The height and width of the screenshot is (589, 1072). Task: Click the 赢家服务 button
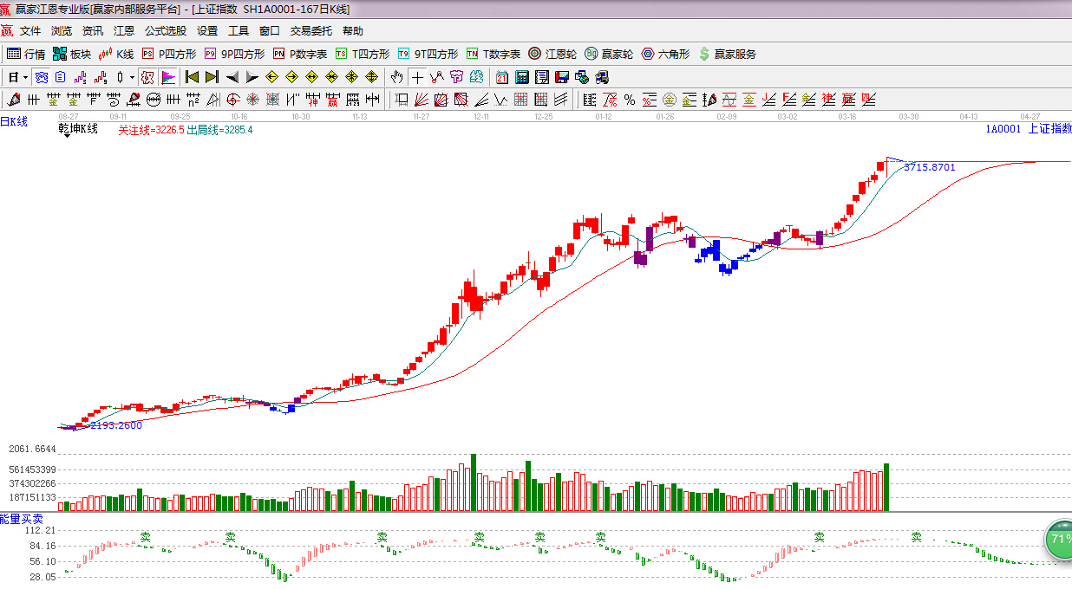pyautogui.click(x=727, y=54)
